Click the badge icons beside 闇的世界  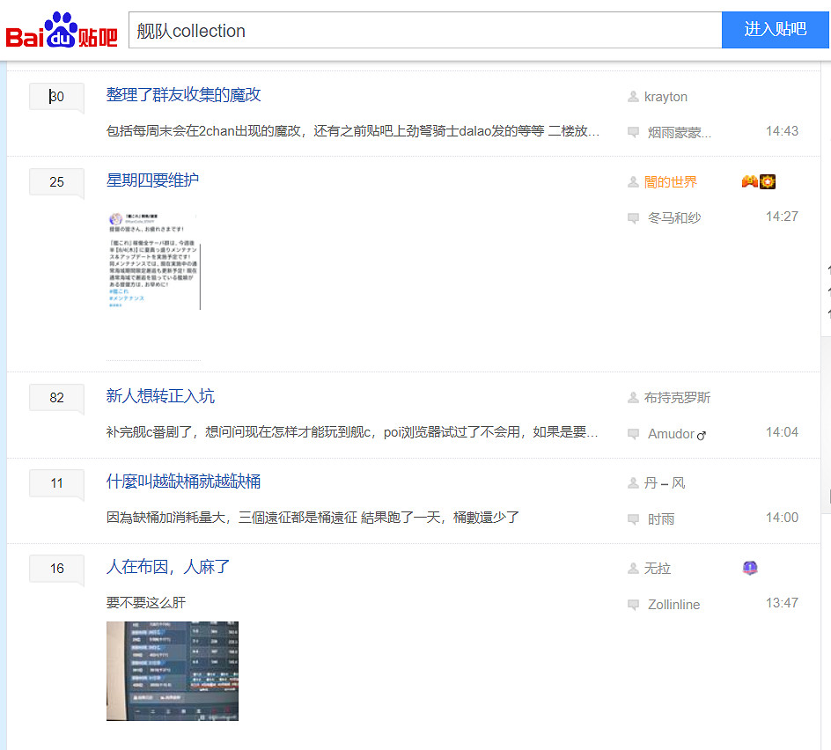coord(759,182)
